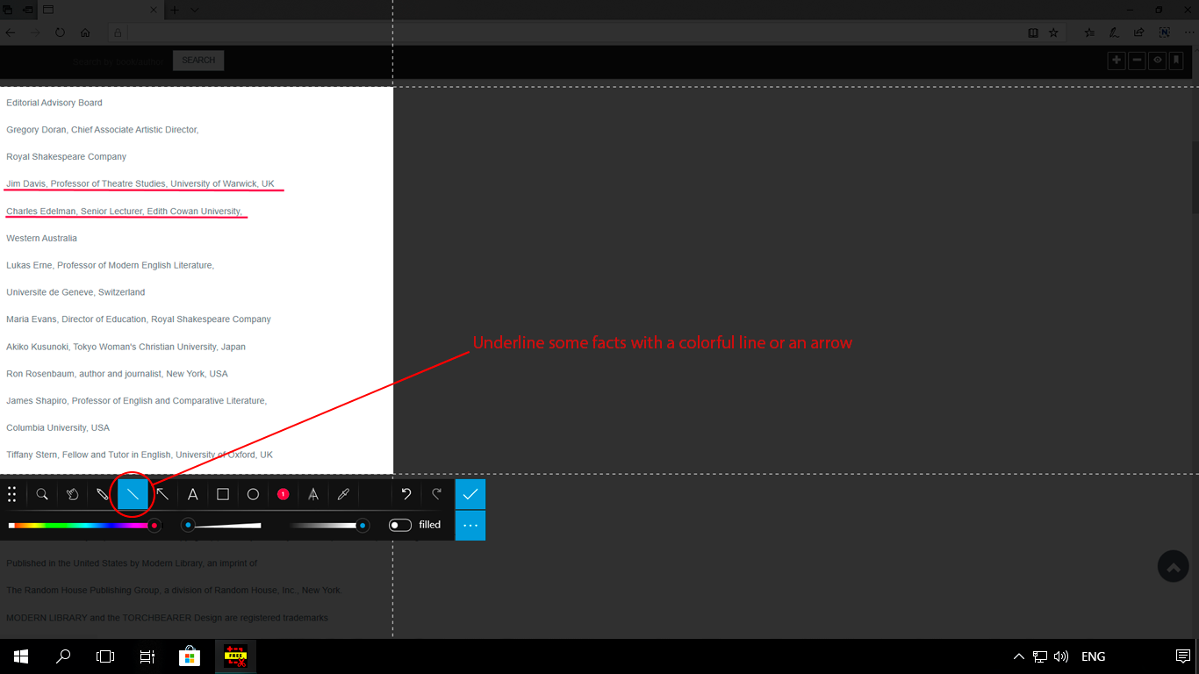The image size is (1199, 674).
Task: Confirm the annotation with the checkmark
Action: pos(470,493)
